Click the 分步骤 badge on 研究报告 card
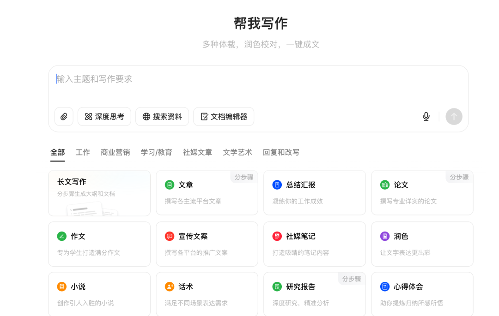499x316 pixels. pos(352,279)
